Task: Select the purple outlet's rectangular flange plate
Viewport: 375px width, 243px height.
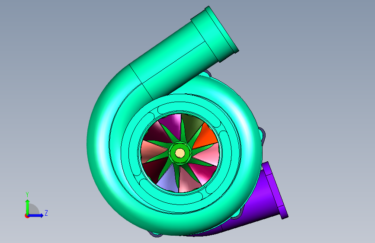Action: pyautogui.click(x=275, y=190)
